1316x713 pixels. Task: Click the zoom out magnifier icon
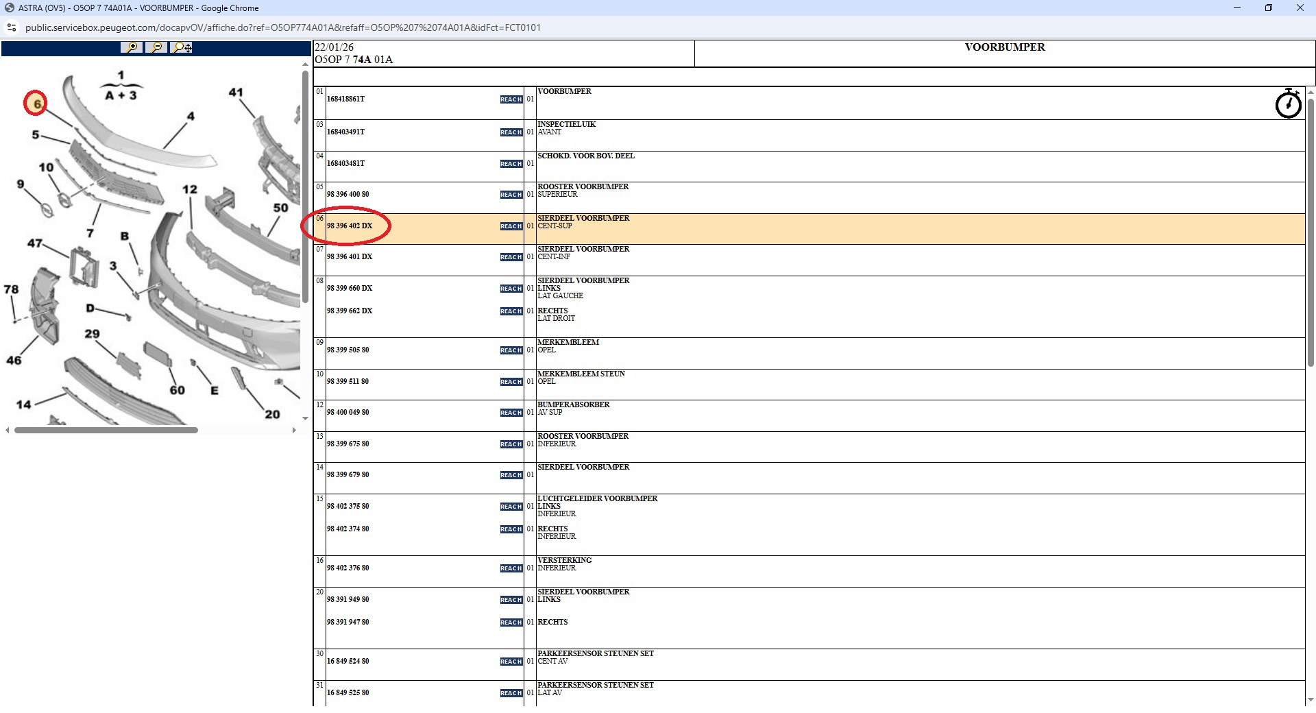pos(156,47)
